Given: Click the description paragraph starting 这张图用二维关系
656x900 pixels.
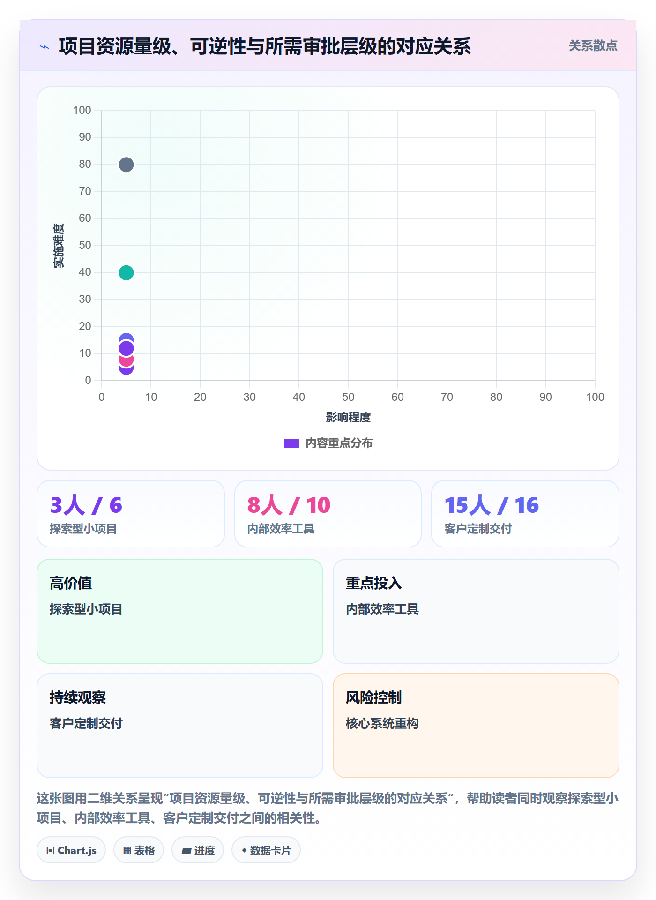Looking at the screenshot, I should [x=328, y=808].
